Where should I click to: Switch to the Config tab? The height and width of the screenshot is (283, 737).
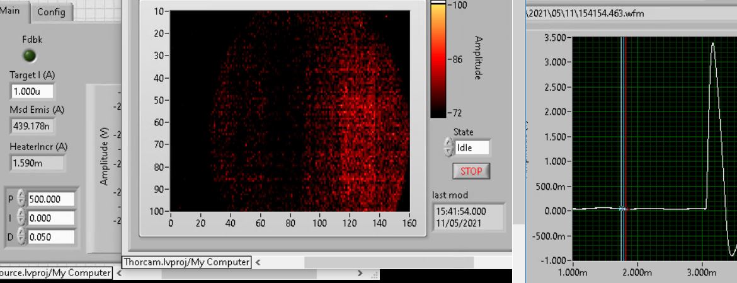51,12
